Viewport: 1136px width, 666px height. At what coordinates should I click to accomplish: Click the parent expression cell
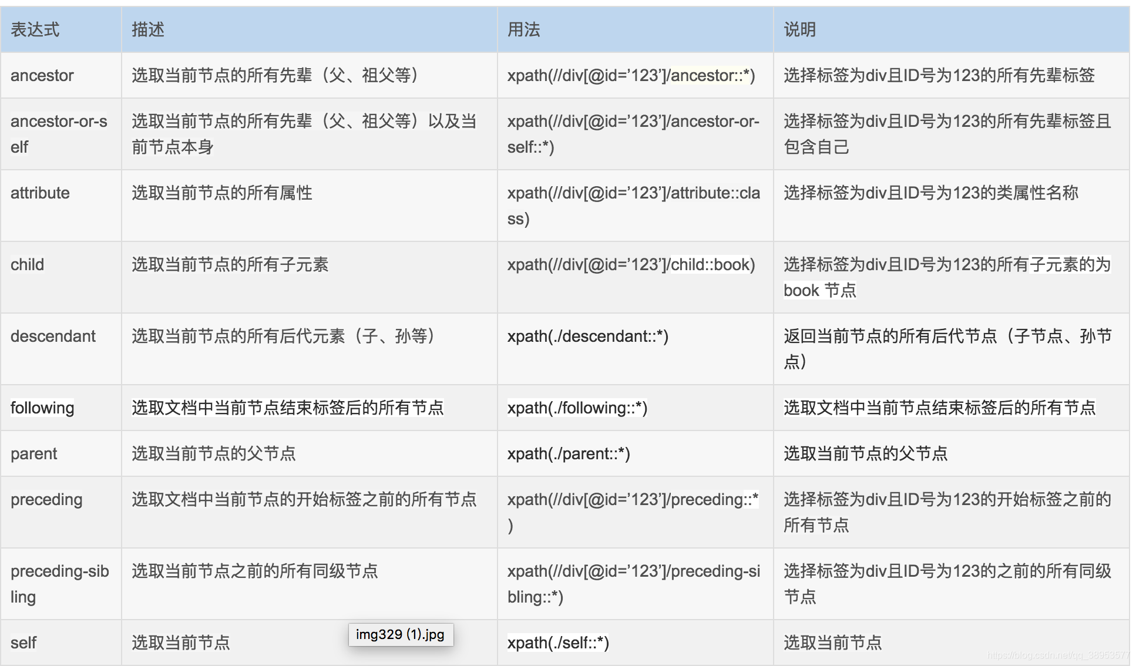click(x=34, y=453)
